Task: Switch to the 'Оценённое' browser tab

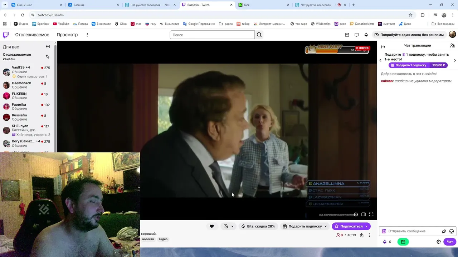Action: (x=36, y=5)
